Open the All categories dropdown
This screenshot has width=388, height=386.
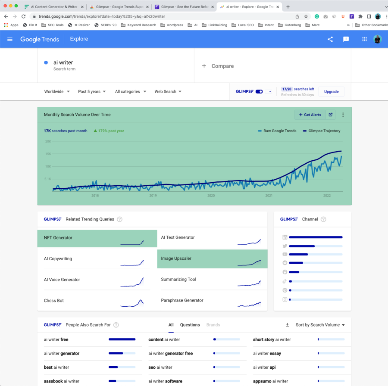(x=130, y=91)
